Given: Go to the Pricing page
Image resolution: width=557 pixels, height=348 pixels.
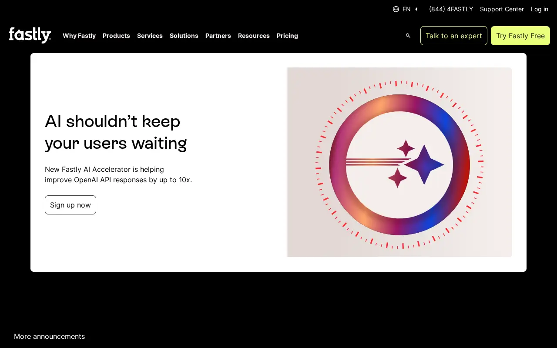Looking at the screenshot, I should 287,36.
